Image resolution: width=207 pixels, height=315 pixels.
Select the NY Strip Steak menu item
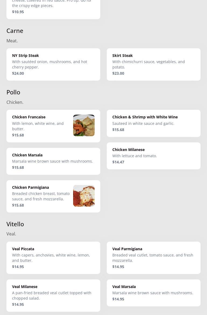pos(53,64)
